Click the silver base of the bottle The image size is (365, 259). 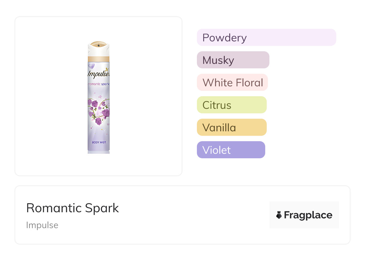click(x=99, y=152)
